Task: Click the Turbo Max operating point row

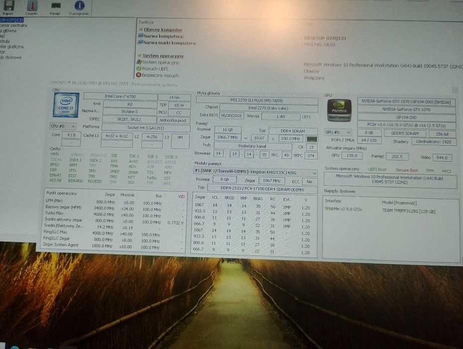Action: (x=114, y=214)
